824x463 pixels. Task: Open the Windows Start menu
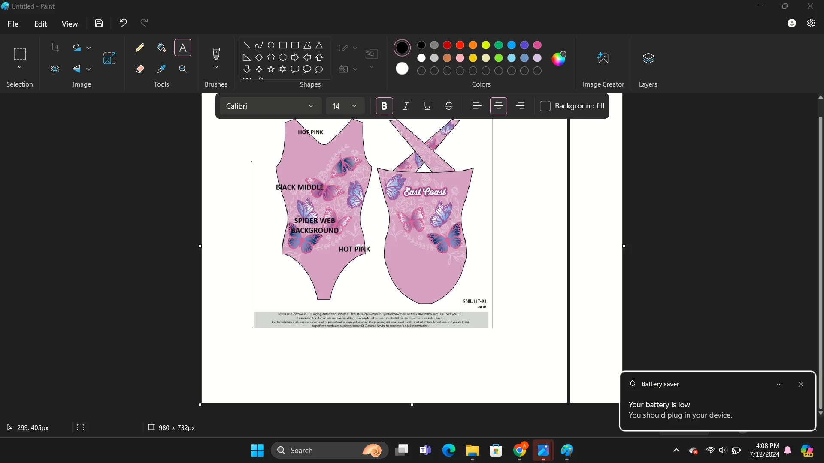point(257,450)
